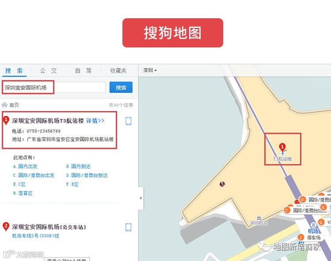The image size is (331, 261).
Task: Click orange Q marker on the map
Action: click(x=321, y=222)
